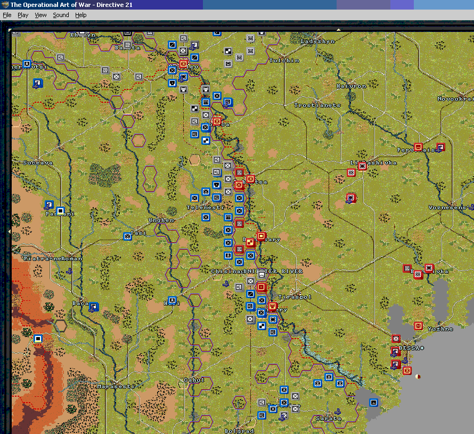474x434 pixels.
Task: Click the Haivron town label
Action: (x=352, y=86)
